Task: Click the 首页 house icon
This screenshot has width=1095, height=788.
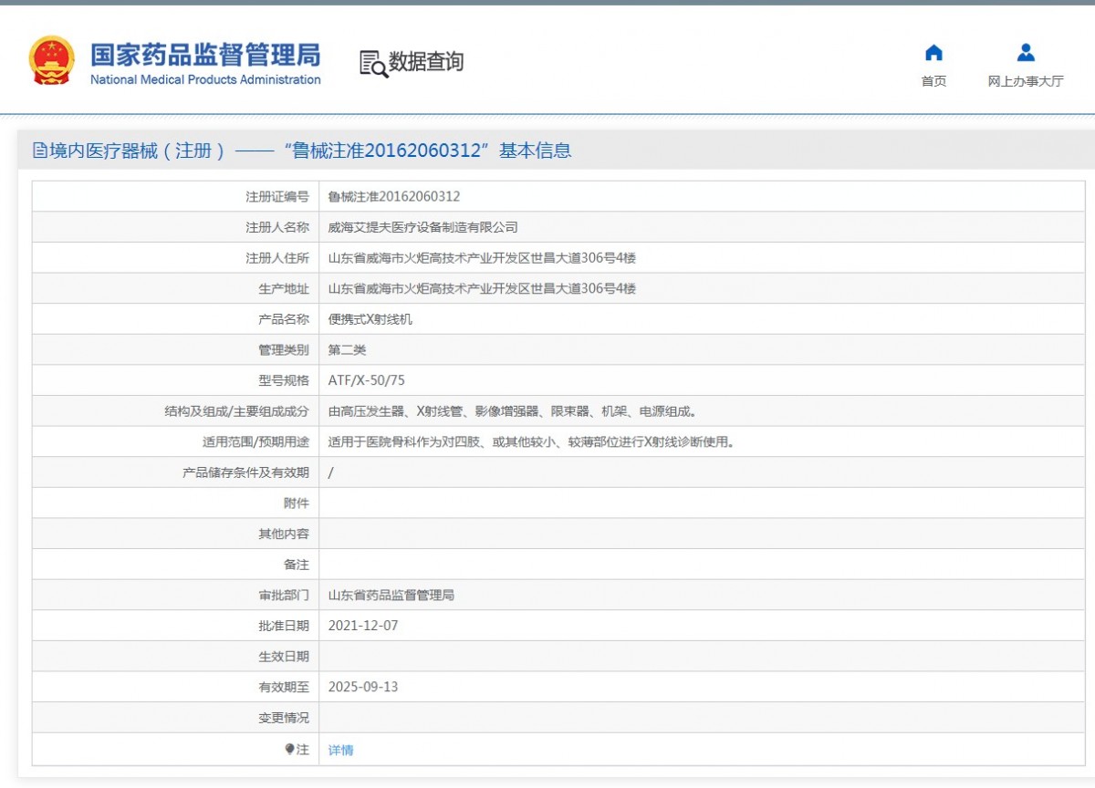Action: pyautogui.click(x=933, y=53)
